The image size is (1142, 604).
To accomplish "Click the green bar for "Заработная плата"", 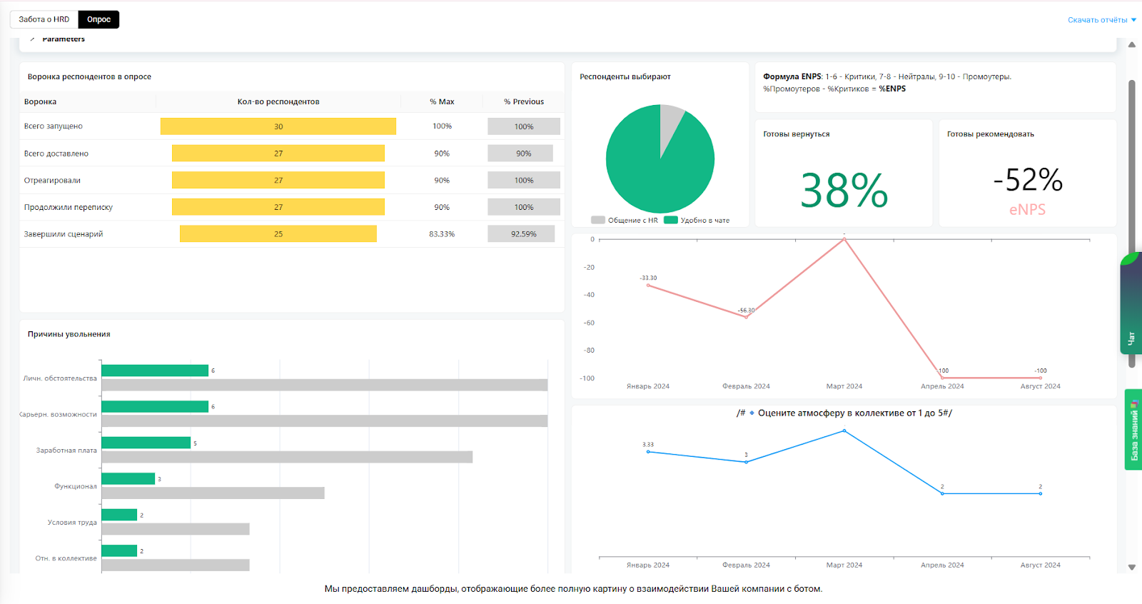I will 146,443.
